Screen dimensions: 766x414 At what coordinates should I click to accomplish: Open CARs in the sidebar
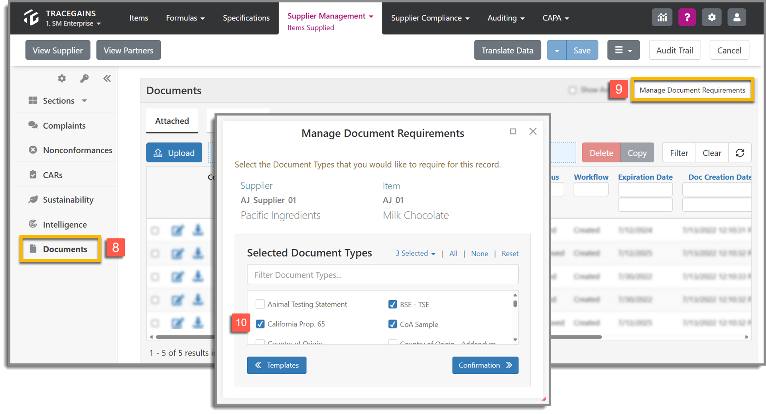pos(45,175)
